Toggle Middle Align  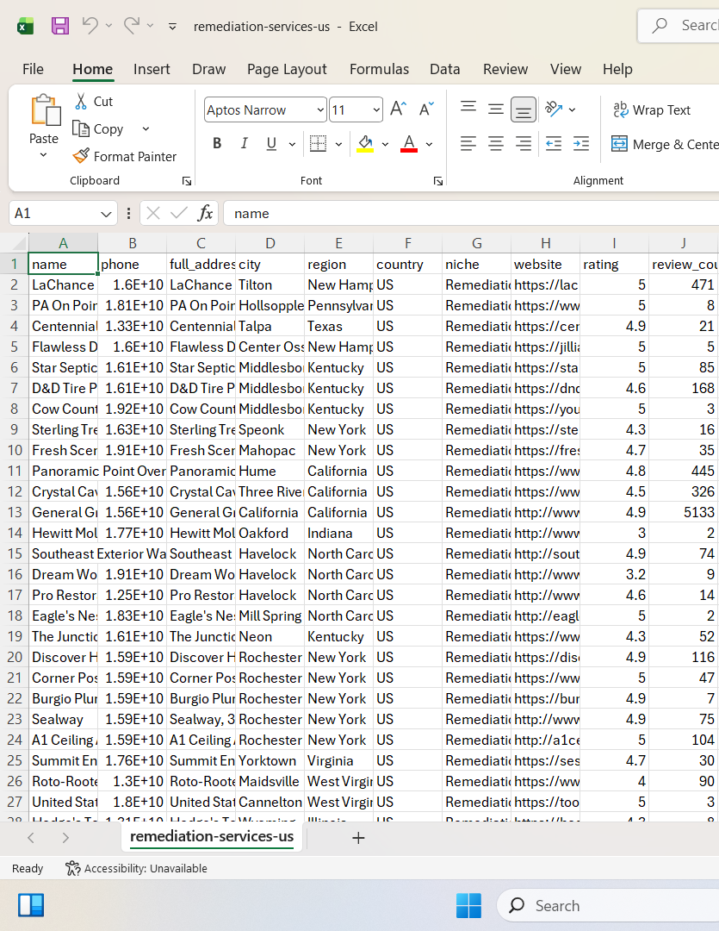(x=496, y=108)
